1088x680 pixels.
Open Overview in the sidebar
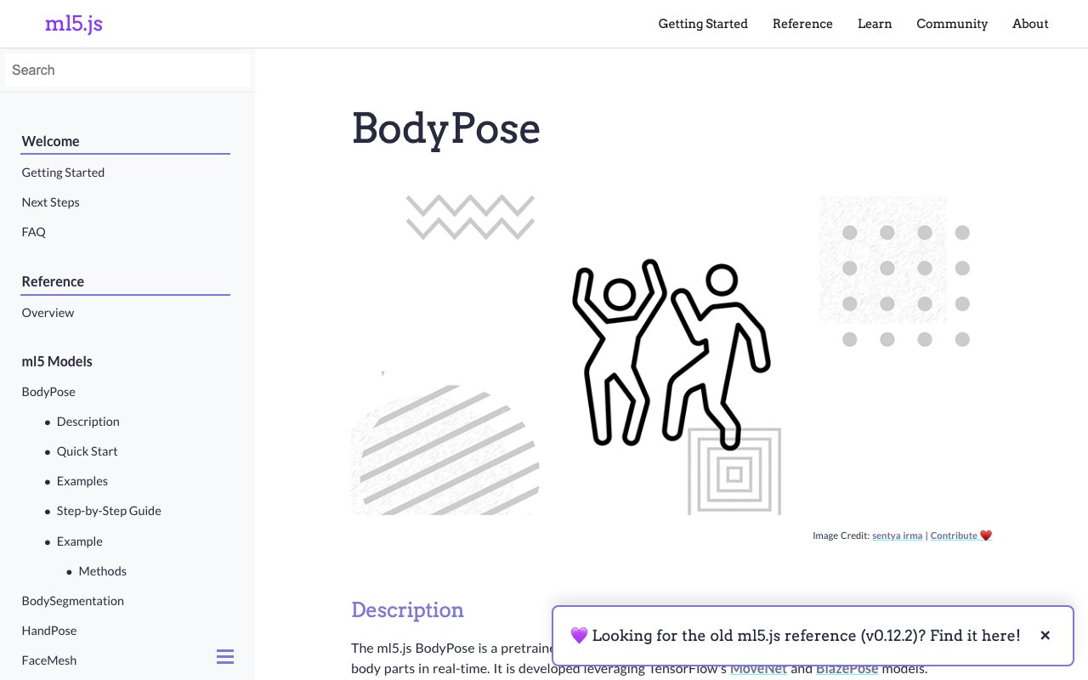click(48, 313)
